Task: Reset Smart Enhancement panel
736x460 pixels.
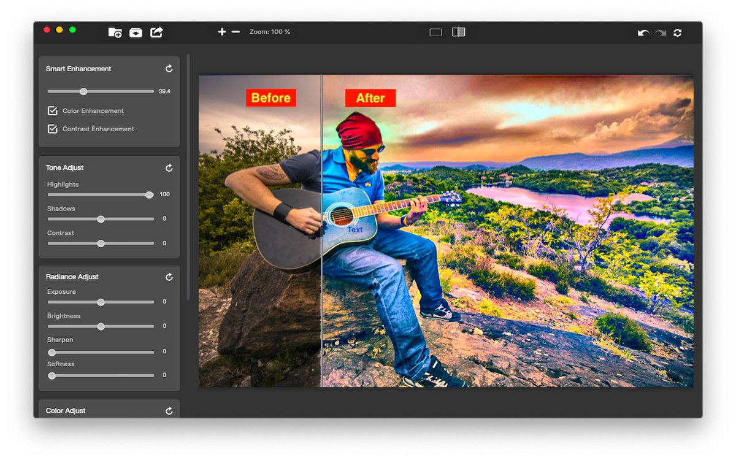Action: pos(169,69)
